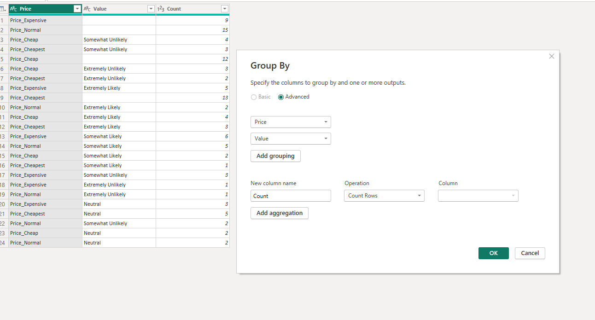595x320 pixels.
Task: Click Extremely Unlikely value in row 18
Action: pyautogui.click(x=119, y=185)
